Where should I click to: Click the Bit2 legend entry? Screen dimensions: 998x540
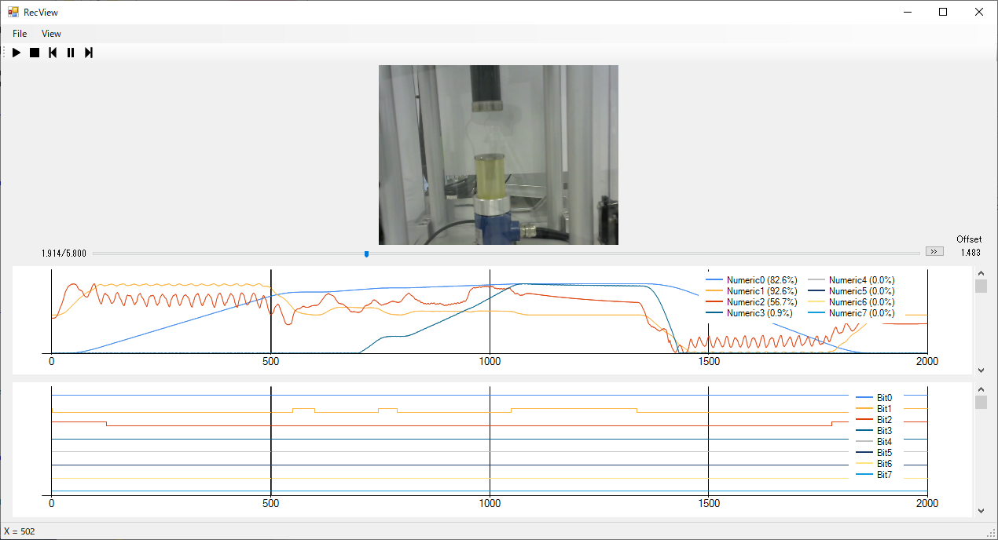(884, 420)
